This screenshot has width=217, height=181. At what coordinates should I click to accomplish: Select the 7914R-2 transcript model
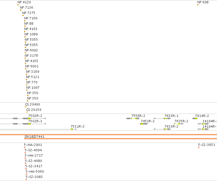click(x=195, y=118)
